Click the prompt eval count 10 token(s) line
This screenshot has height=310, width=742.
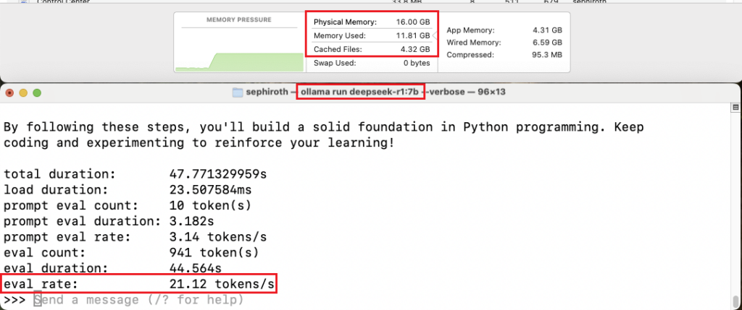click(128, 206)
